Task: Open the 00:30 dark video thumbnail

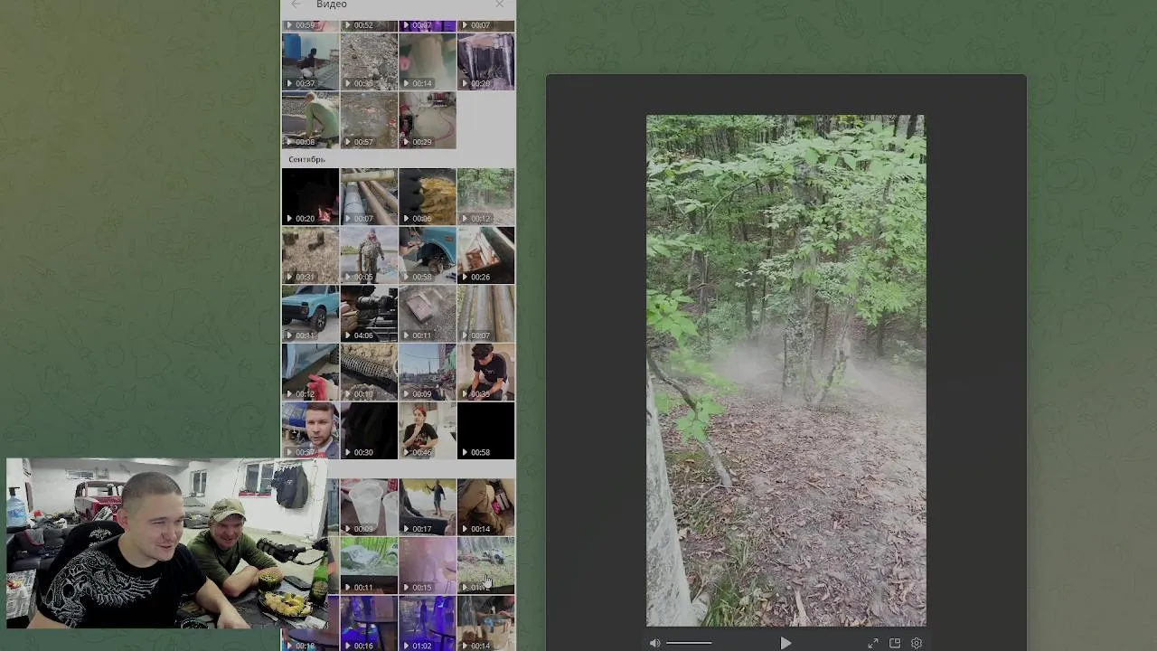Action: pyautogui.click(x=369, y=430)
